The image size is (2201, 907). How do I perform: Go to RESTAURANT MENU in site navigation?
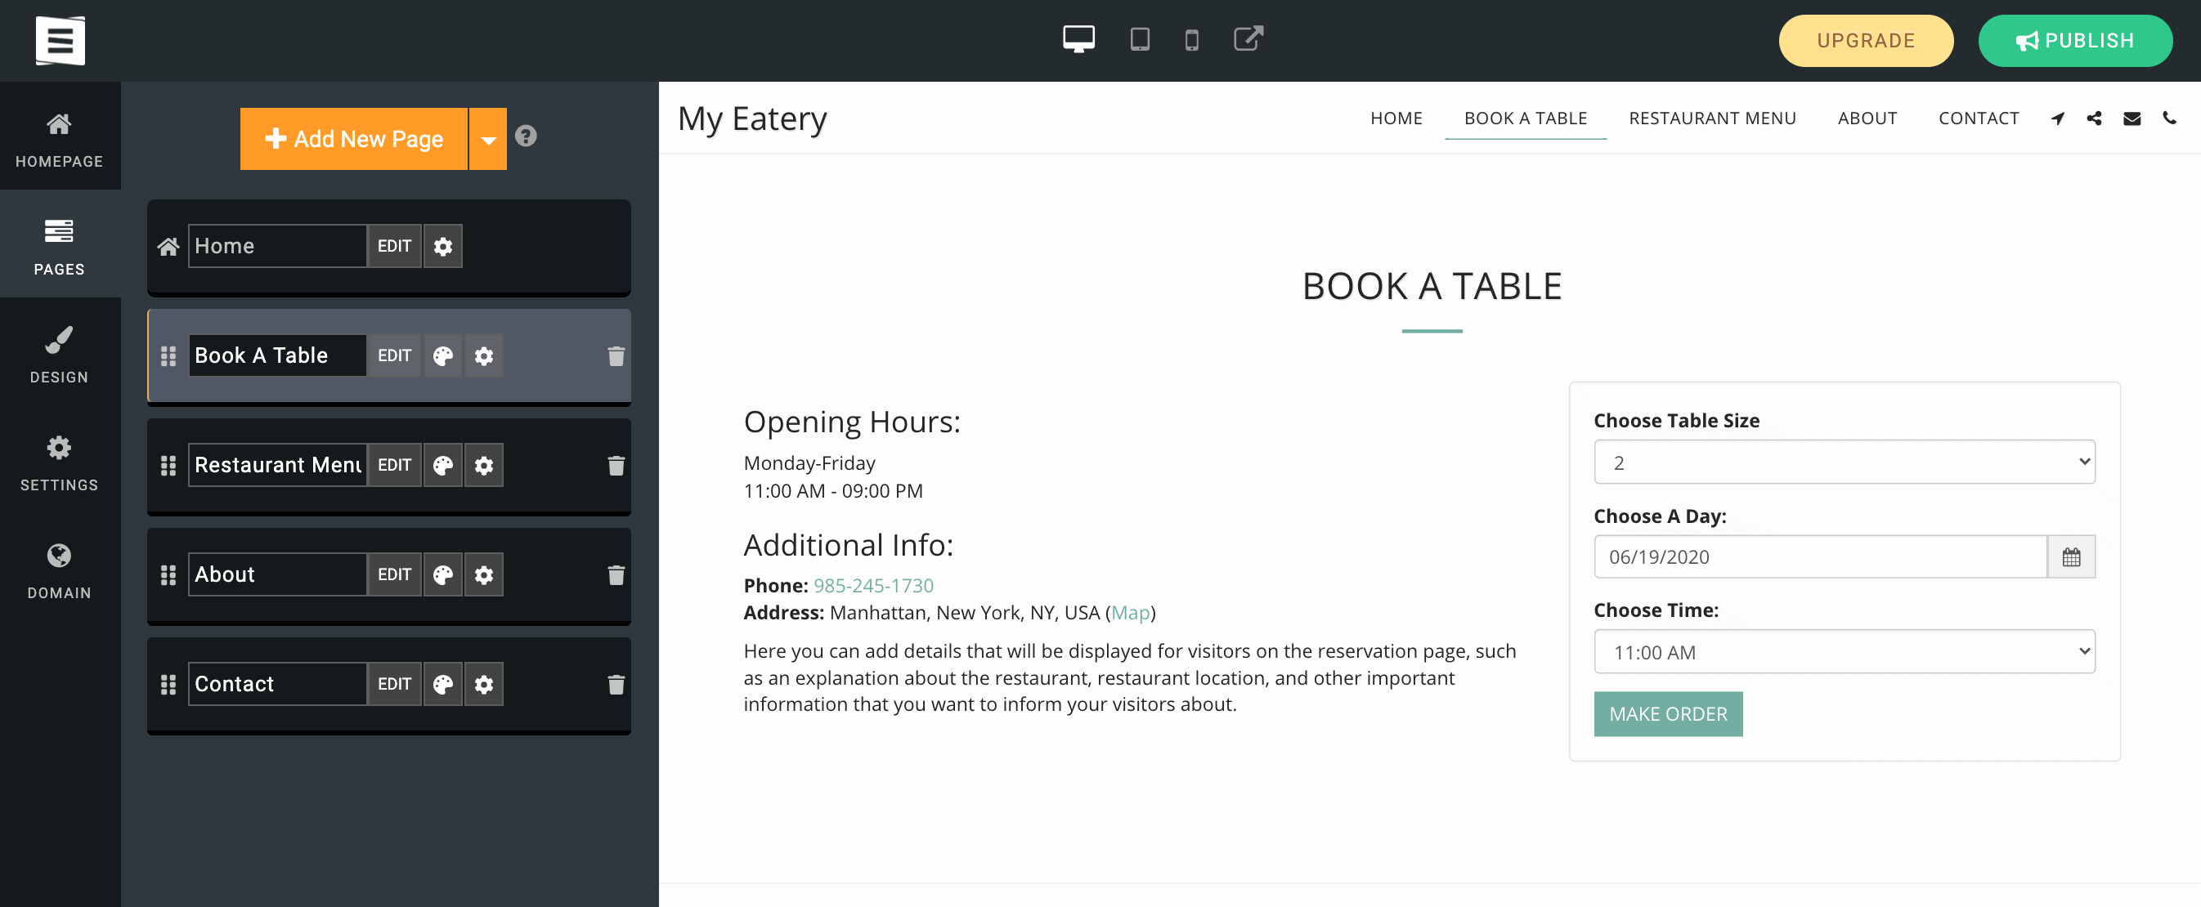pos(1712,118)
